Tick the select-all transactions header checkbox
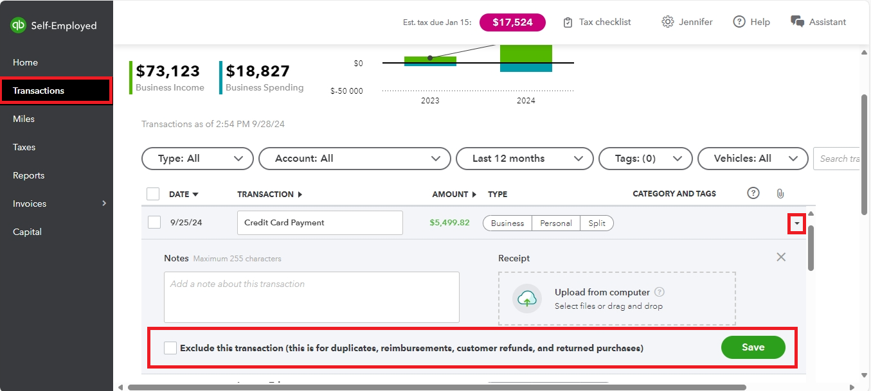Screen dimensions: 871x391 [153, 194]
